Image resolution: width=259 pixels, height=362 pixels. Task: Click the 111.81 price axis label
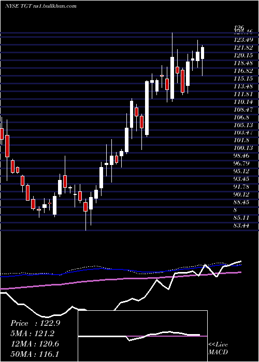tap(244, 94)
